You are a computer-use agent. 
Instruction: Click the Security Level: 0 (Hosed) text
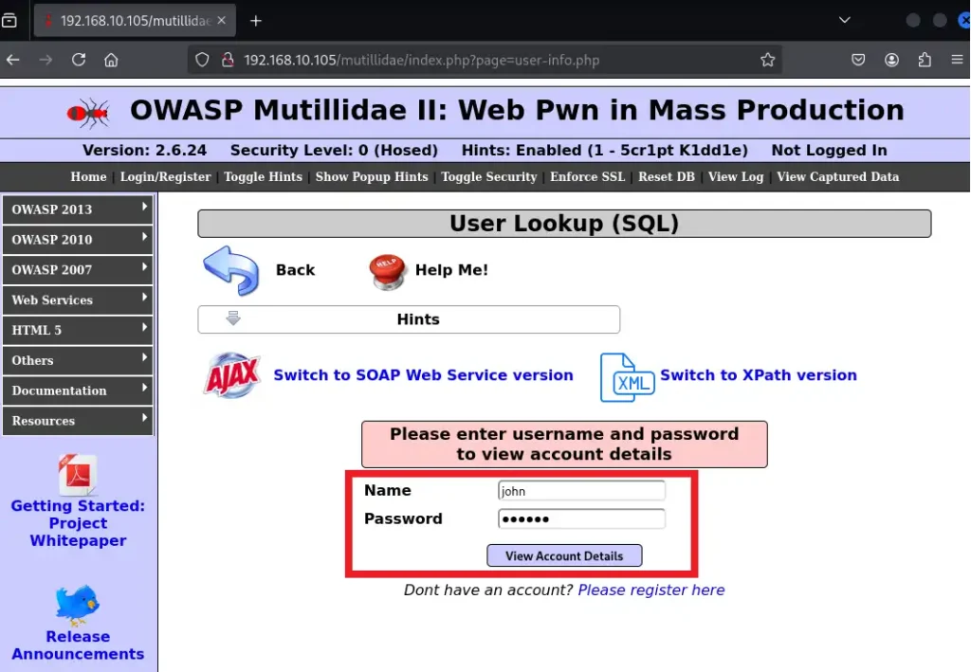334,151
